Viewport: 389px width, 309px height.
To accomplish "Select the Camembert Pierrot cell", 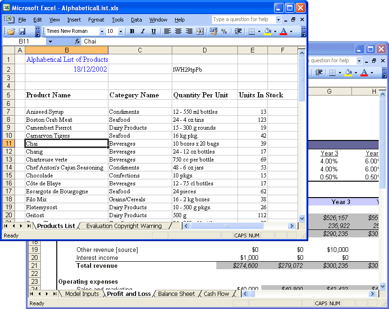I will click(67, 127).
